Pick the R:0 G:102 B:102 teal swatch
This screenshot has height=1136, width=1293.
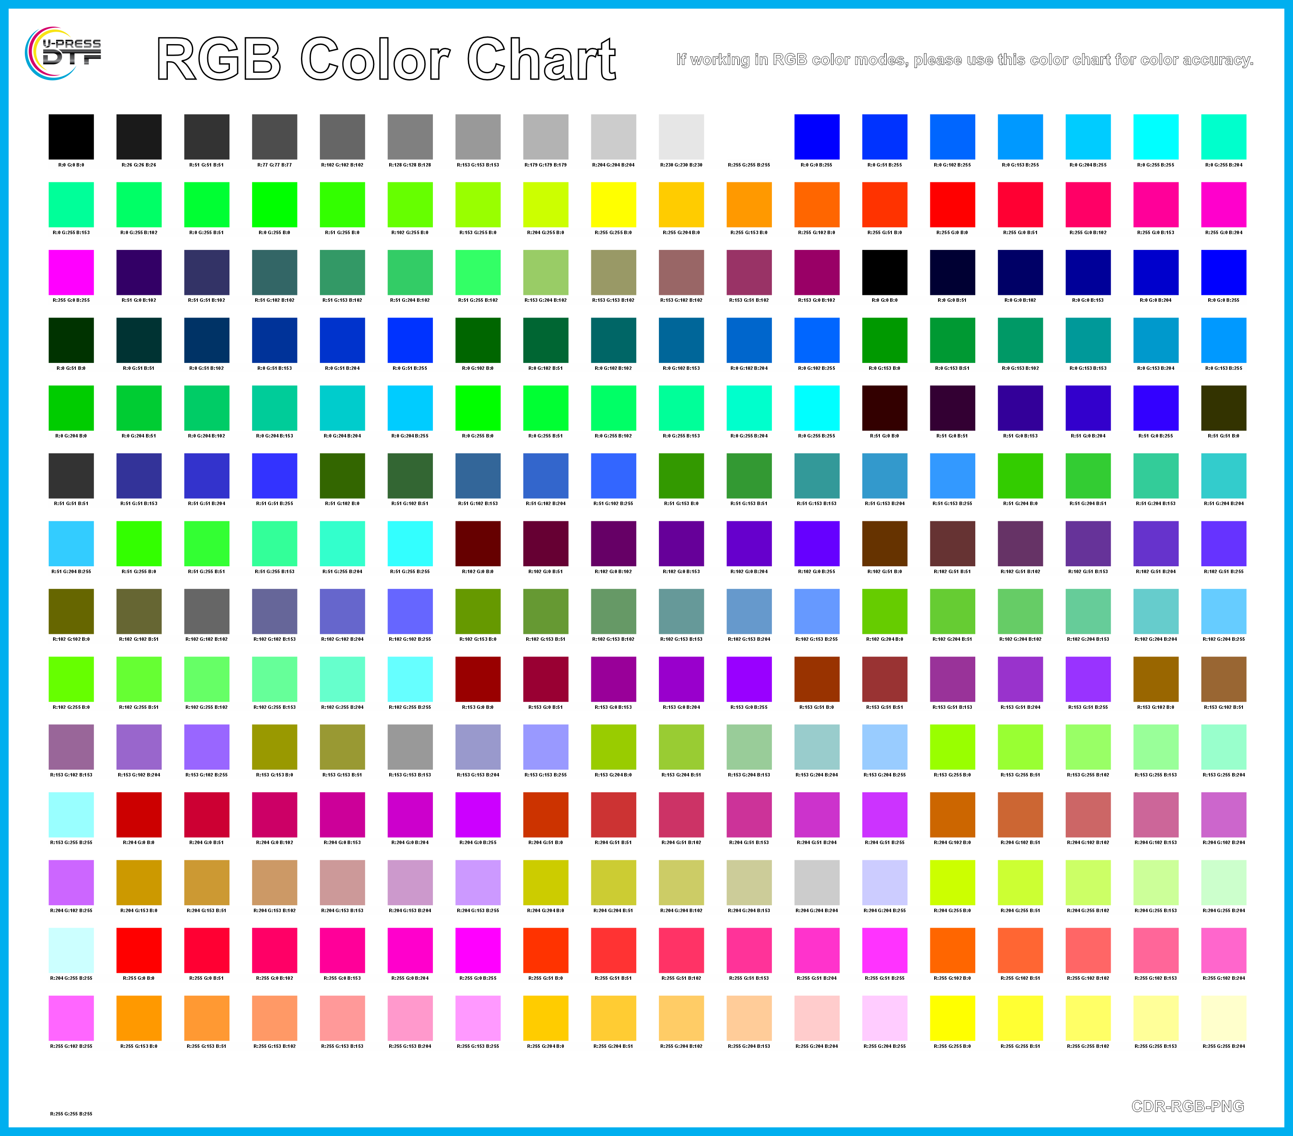point(614,340)
